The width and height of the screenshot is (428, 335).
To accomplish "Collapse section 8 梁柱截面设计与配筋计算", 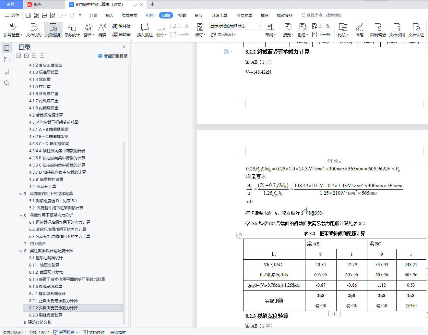I will (x=21, y=251).
